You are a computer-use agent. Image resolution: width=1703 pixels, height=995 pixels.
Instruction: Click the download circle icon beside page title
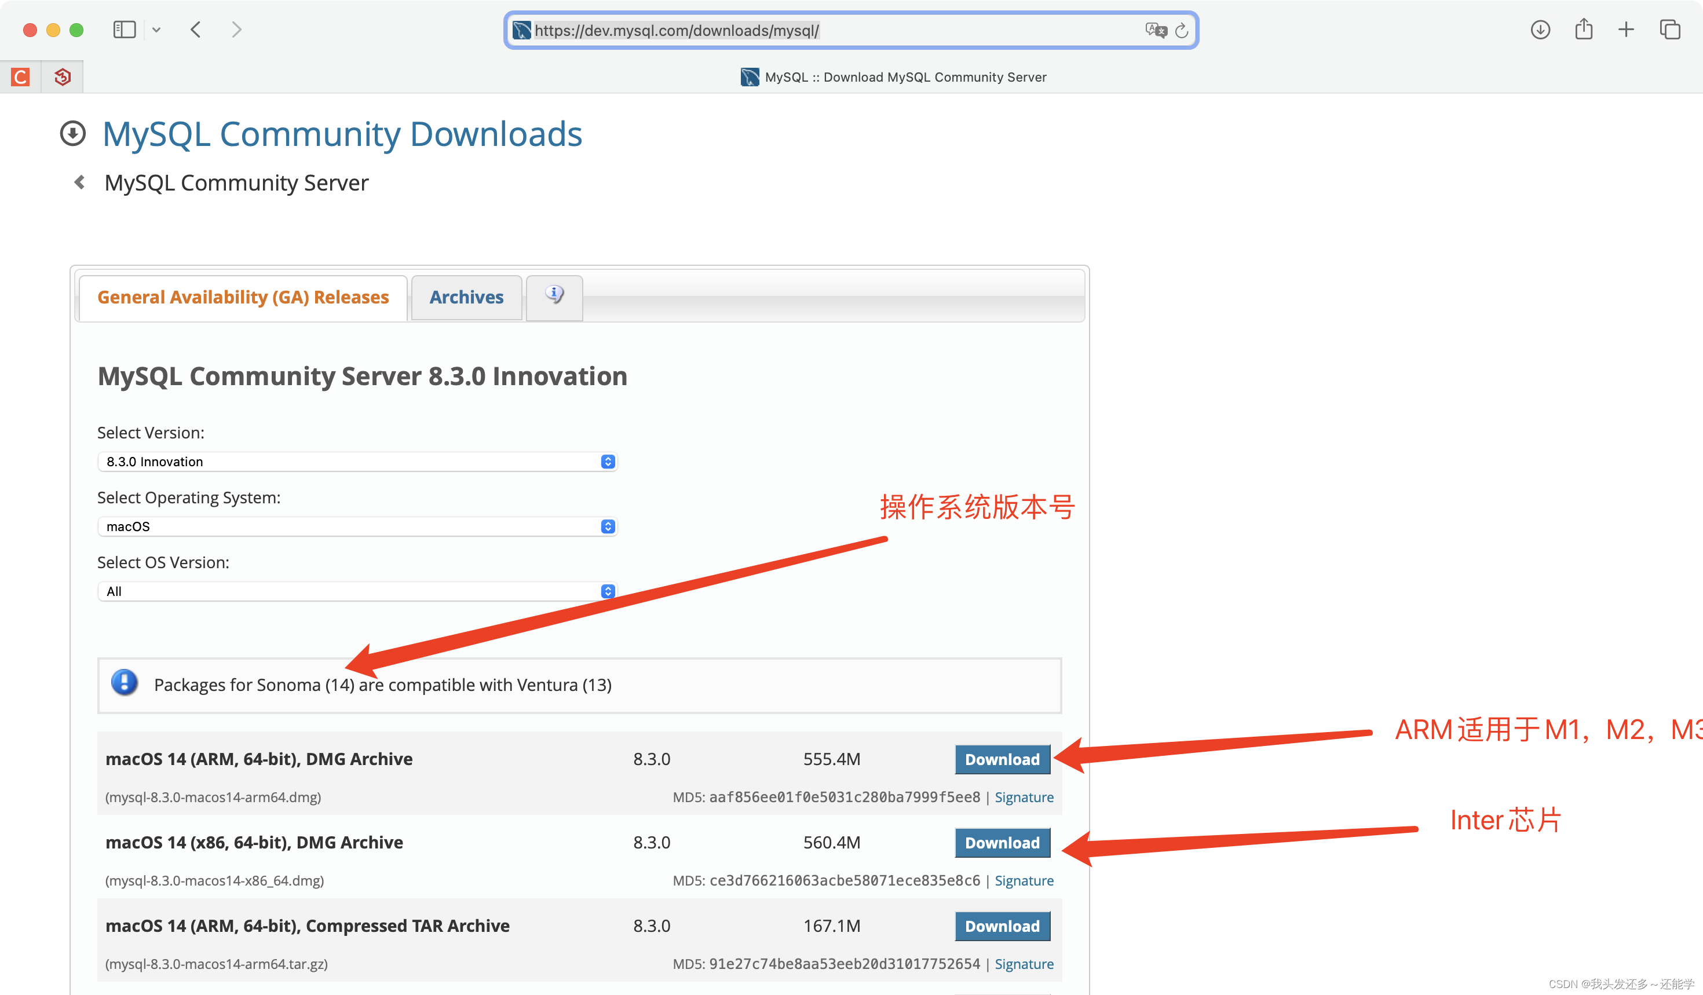73,133
